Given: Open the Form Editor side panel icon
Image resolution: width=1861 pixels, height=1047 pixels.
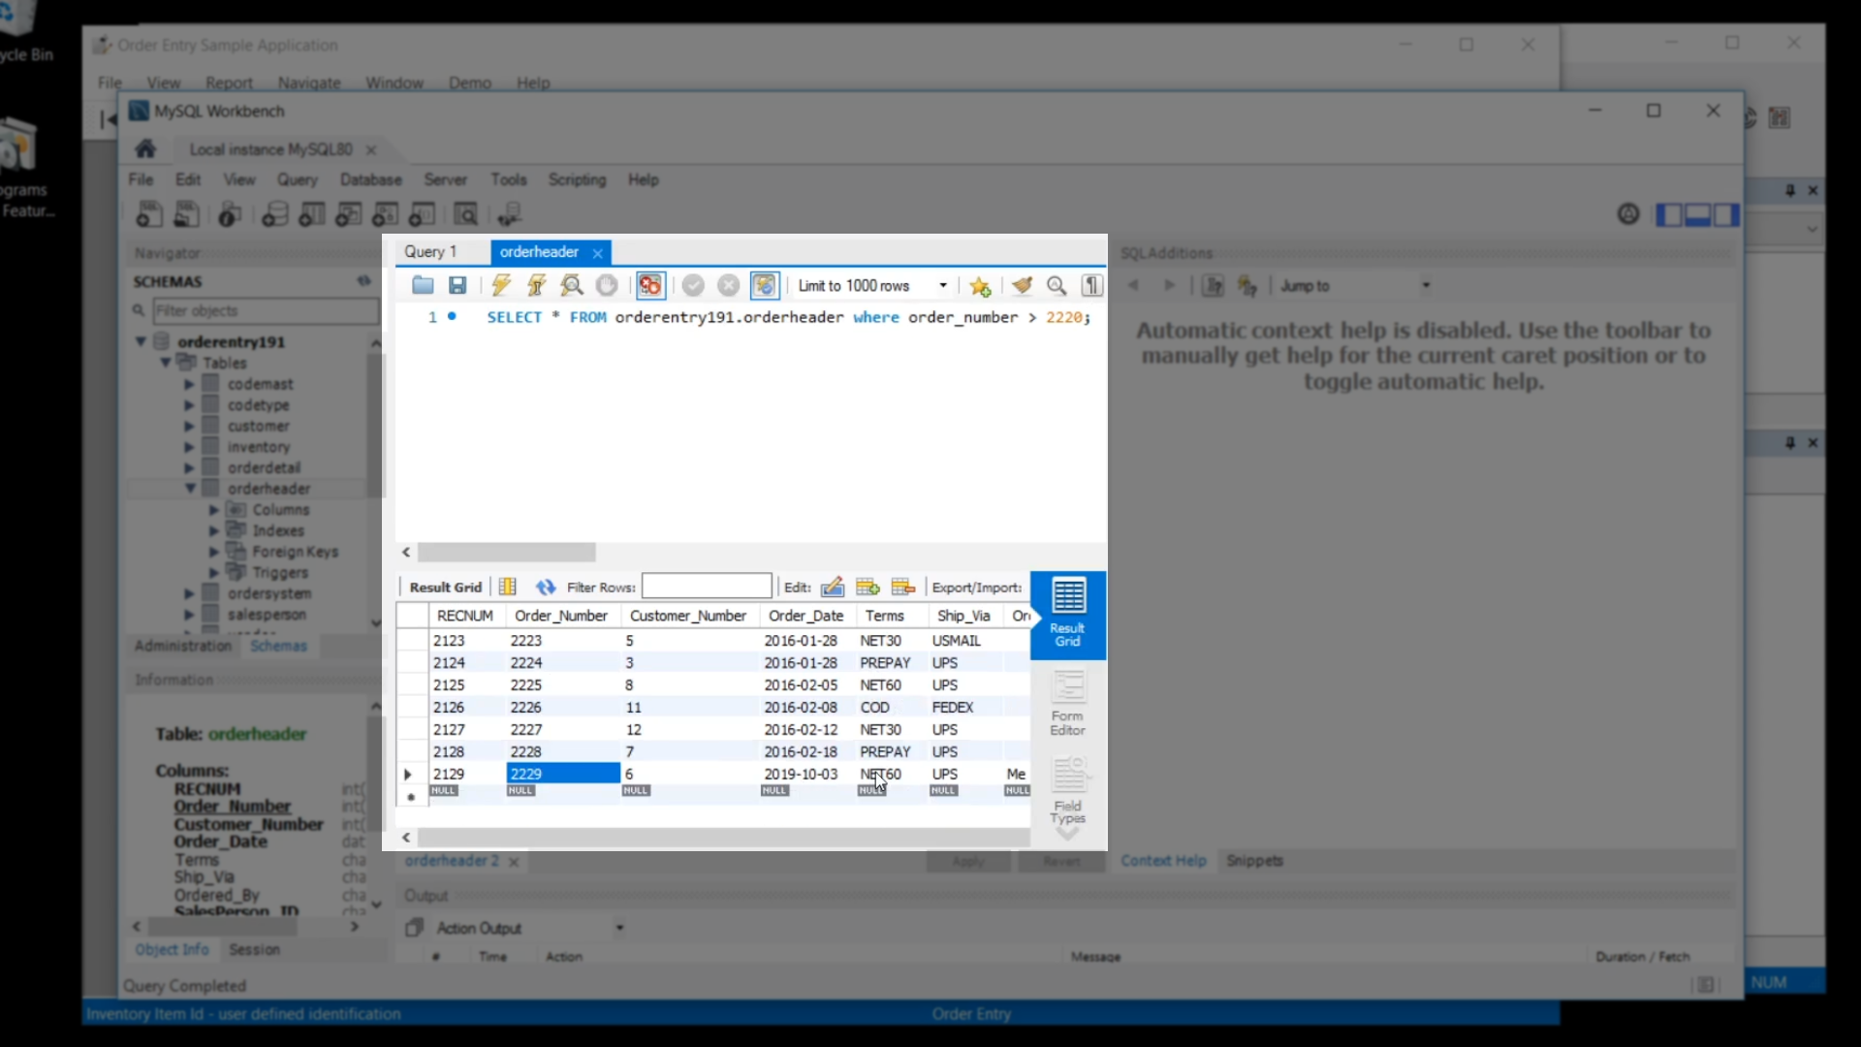Looking at the screenshot, I should (x=1067, y=704).
